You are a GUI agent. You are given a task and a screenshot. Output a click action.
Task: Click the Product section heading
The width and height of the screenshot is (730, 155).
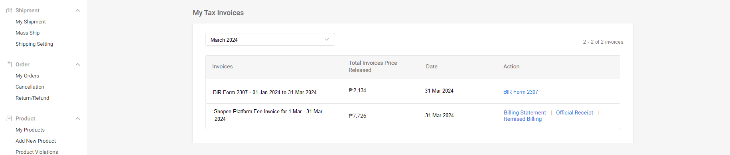(x=26, y=118)
